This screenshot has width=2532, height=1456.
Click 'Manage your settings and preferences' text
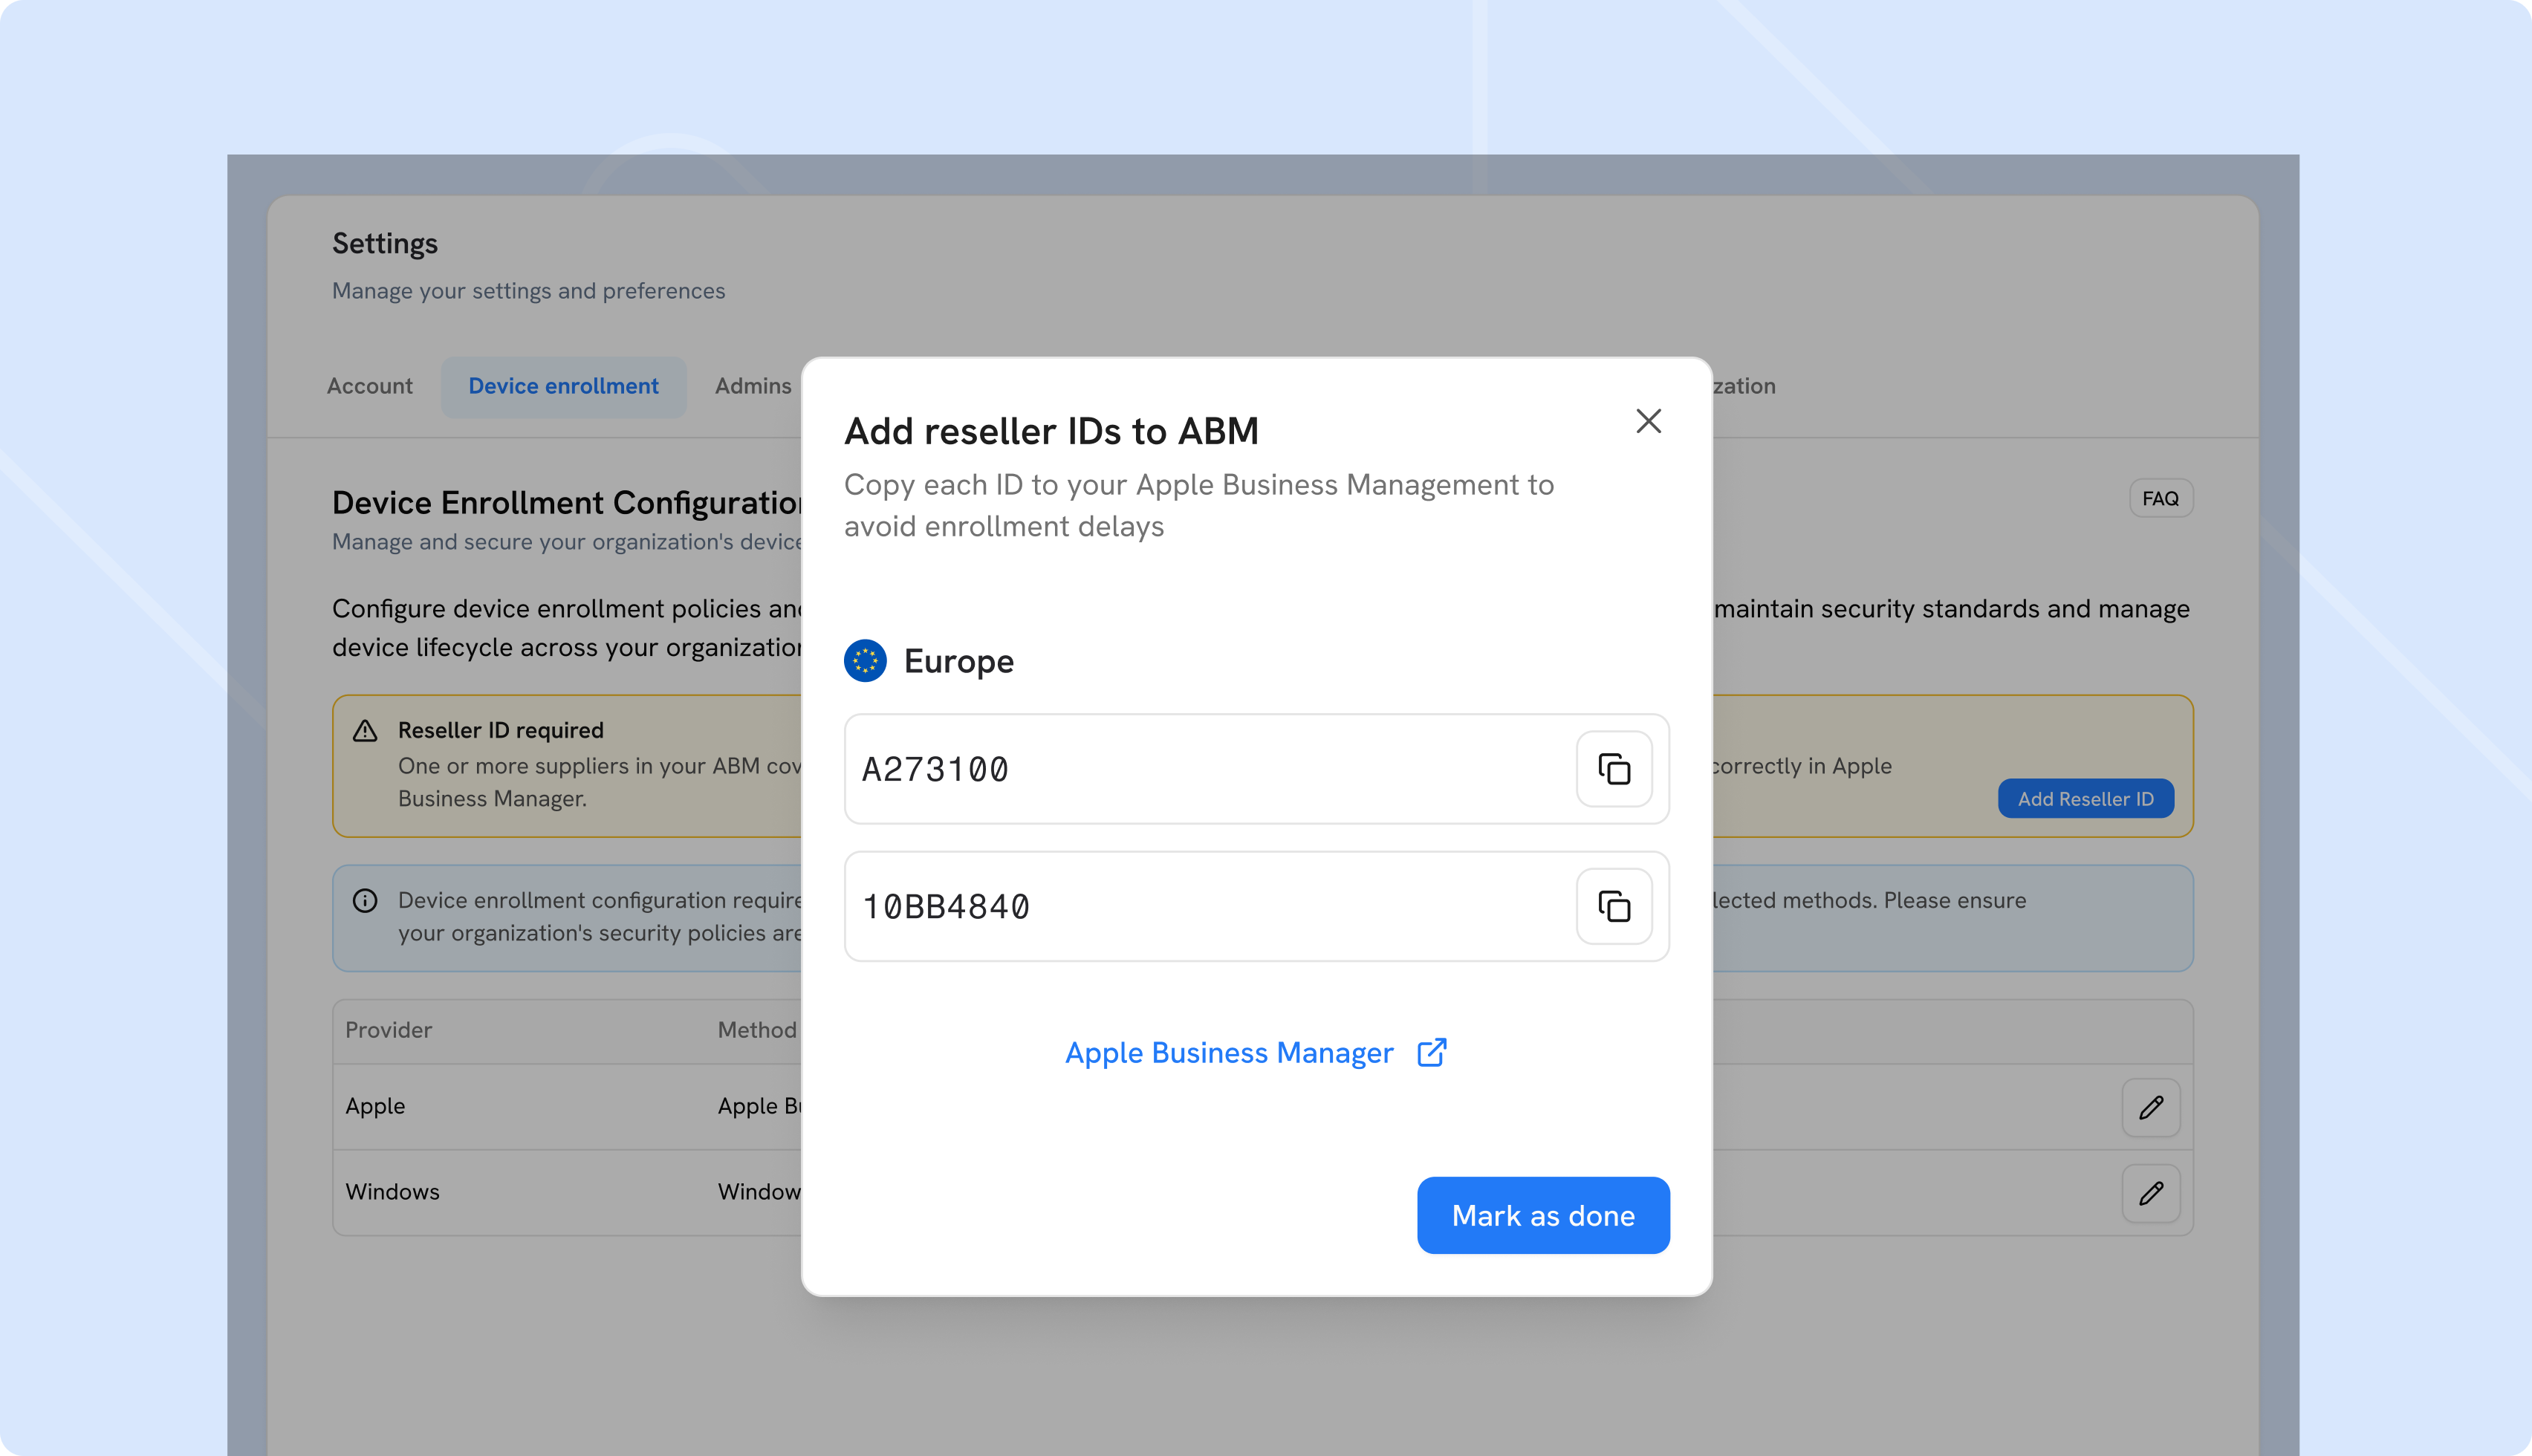pos(528,291)
